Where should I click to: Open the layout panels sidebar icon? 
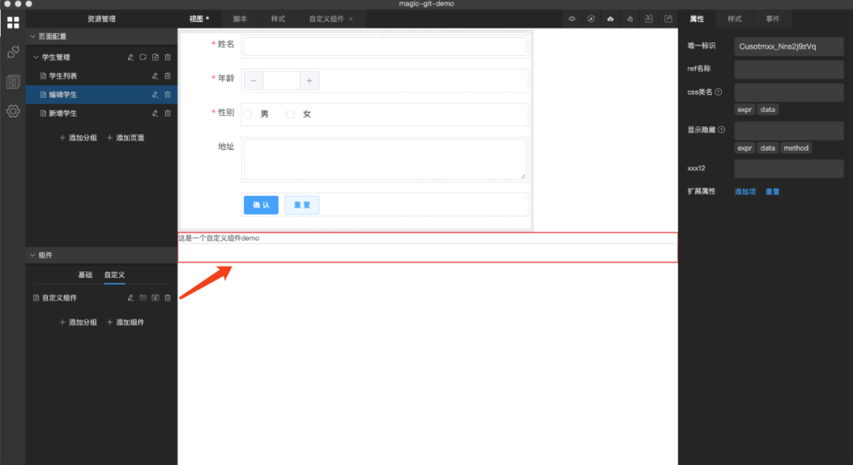[x=13, y=82]
